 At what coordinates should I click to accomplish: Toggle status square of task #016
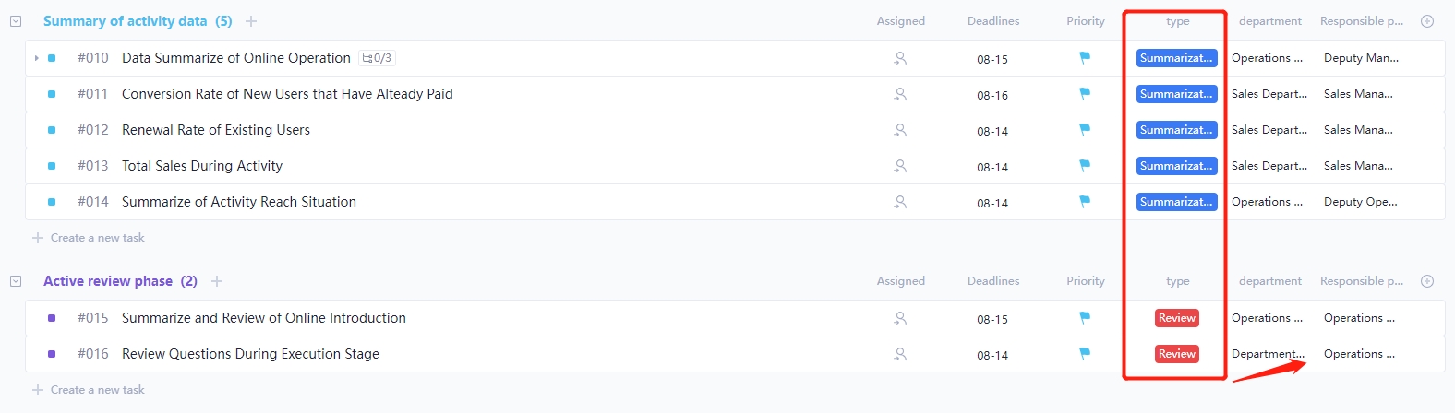tap(52, 354)
